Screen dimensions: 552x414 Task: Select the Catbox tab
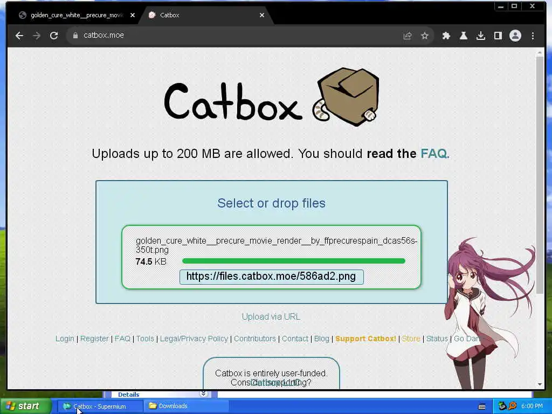(206, 15)
